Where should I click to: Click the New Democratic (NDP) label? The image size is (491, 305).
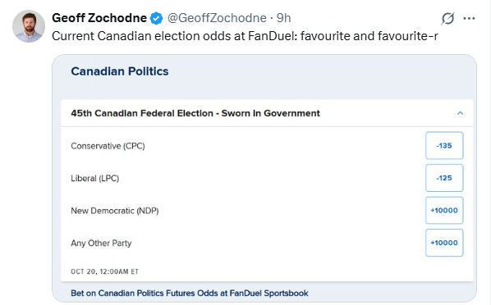pos(115,211)
